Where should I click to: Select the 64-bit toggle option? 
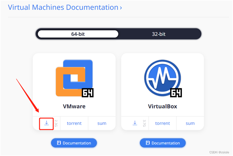[x=78, y=34]
